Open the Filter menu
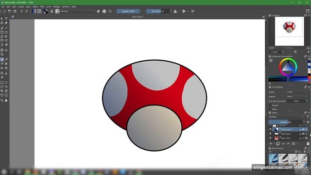311x175 pixels. pyautogui.click(x=42, y=7)
